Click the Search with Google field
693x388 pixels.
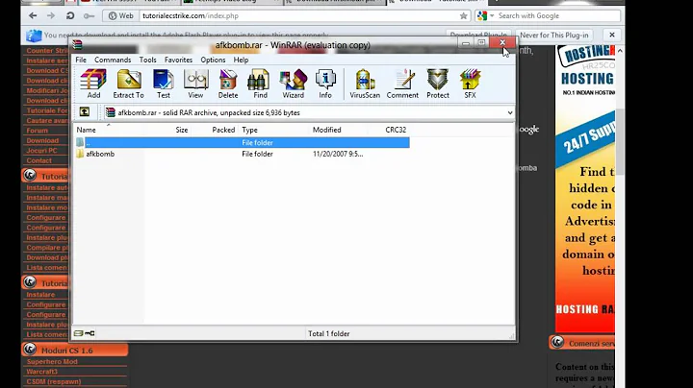tap(557, 16)
